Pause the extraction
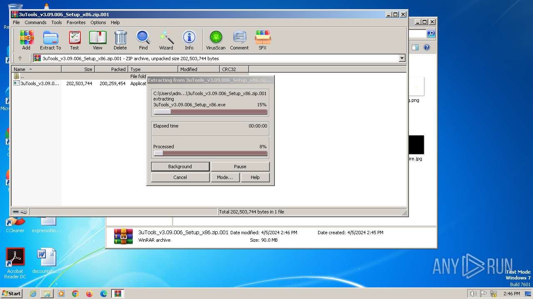Viewport: 533px width, 299px height. click(240, 167)
